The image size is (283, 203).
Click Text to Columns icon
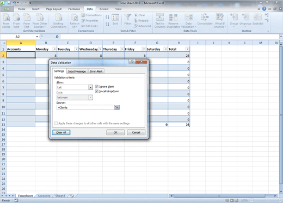click(160, 21)
